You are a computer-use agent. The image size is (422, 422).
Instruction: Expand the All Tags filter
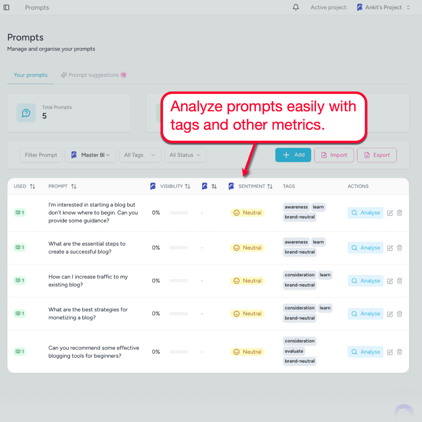point(140,155)
